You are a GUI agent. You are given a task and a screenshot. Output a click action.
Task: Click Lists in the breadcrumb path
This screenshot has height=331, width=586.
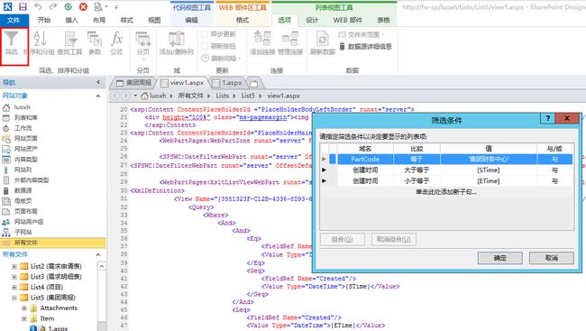[x=223, y=96]
